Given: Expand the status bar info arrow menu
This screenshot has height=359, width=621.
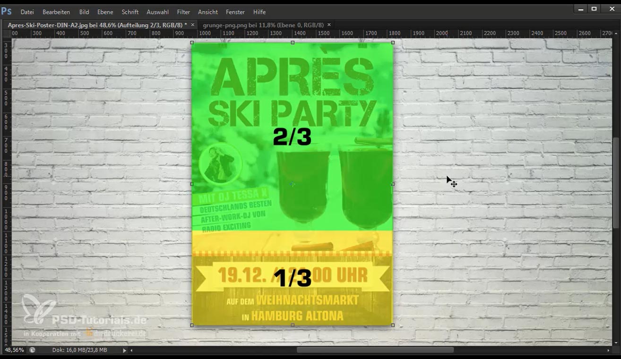Looking at the screenshot, I should pyautogui.click(x=125, y=350).
